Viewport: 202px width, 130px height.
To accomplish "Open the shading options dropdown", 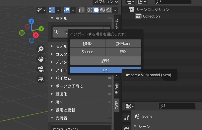I will point(115,10).
